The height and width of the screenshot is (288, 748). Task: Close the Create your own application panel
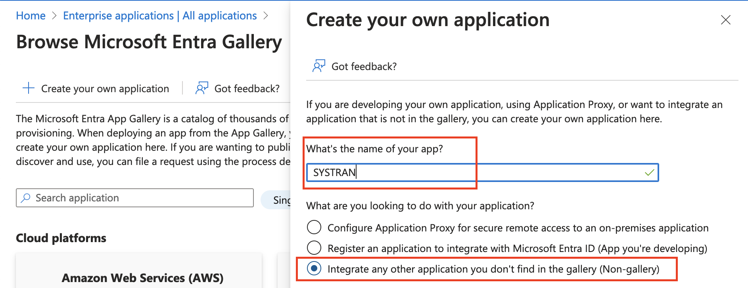point(725,20)
